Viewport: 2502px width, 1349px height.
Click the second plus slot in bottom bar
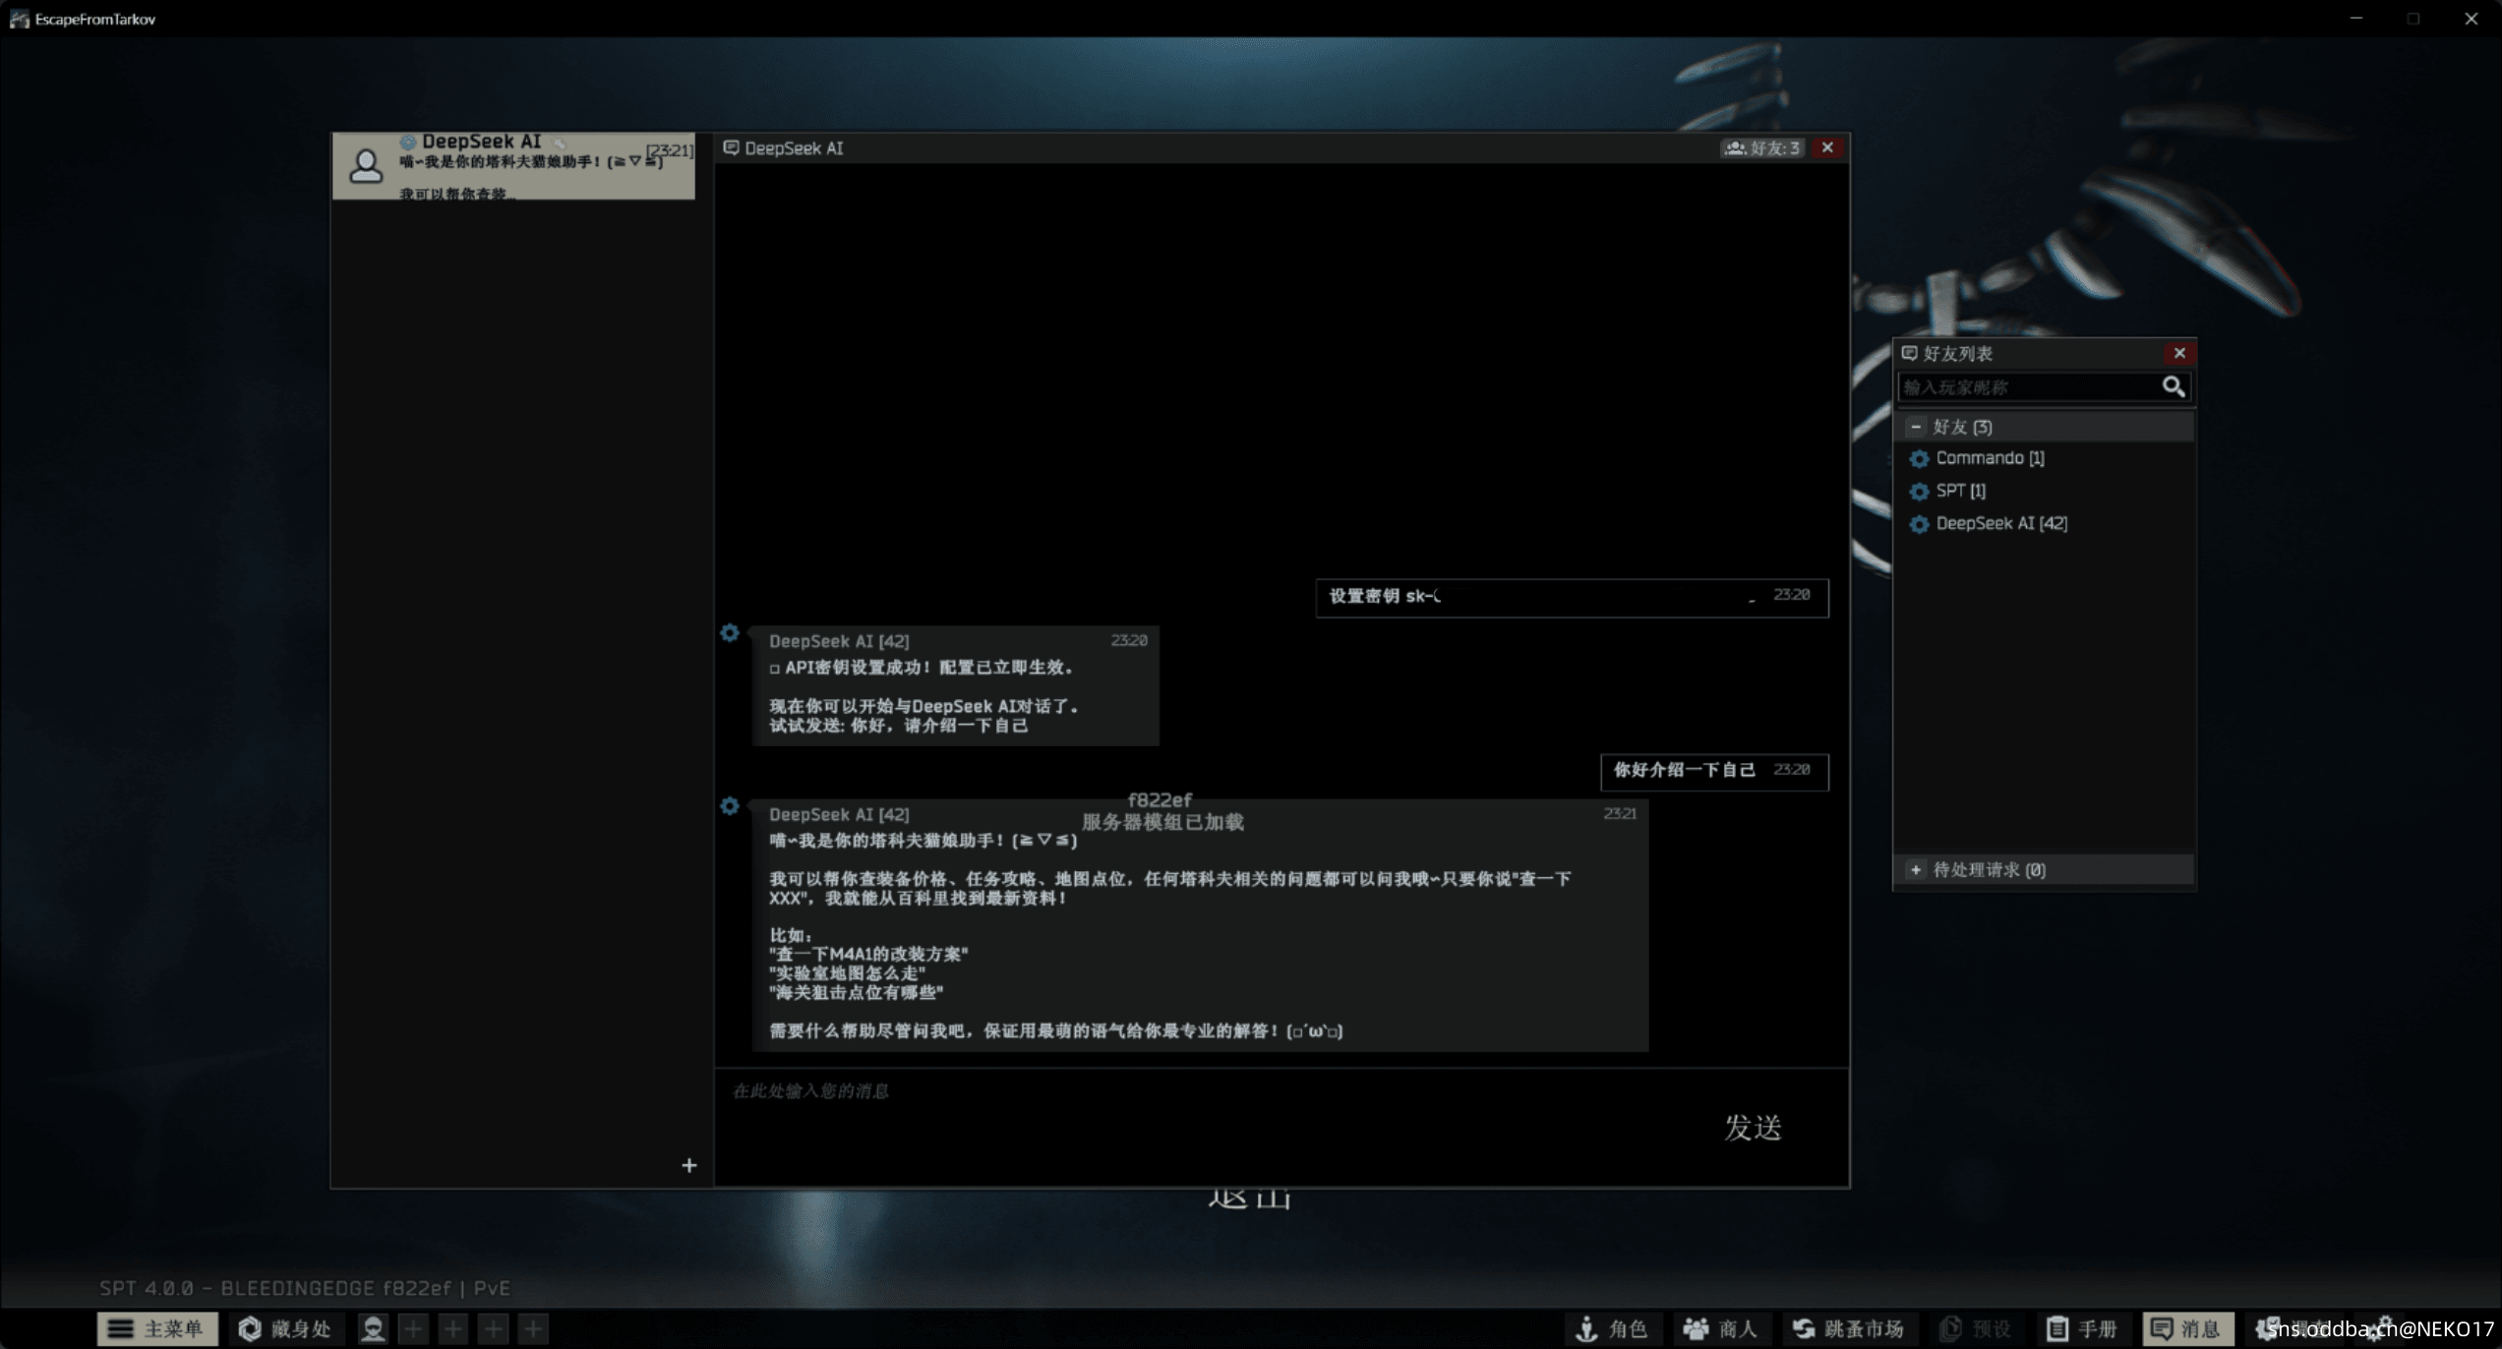pos(452,1328)
